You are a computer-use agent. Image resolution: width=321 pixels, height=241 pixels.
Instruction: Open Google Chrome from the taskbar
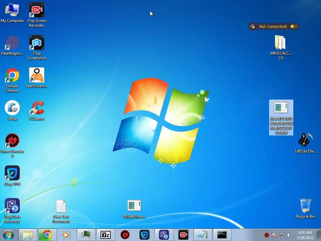pyautogui.click(x=47, y=235)
